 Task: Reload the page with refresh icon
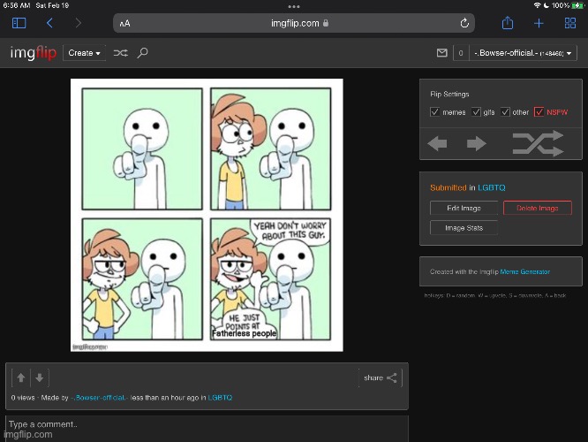pos(464,23)
